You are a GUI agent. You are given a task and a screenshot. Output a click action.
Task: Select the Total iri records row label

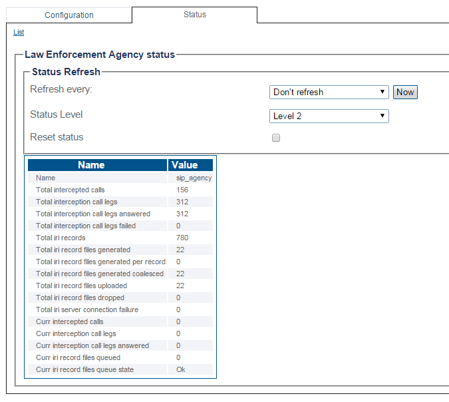pyautogui.click(x=61, y=238)
